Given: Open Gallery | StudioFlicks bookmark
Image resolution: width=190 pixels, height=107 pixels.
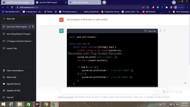Looking at the screenshot, I should click(x=90, y=12).
